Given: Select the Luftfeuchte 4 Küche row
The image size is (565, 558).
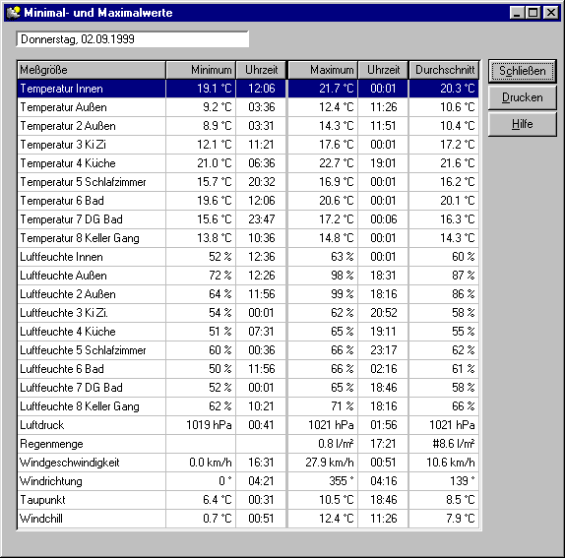Looking at the screenshot, I should [248, 332].
